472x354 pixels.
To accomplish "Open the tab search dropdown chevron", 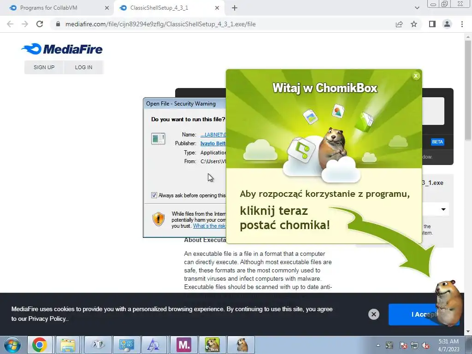I will coord(417,8).
